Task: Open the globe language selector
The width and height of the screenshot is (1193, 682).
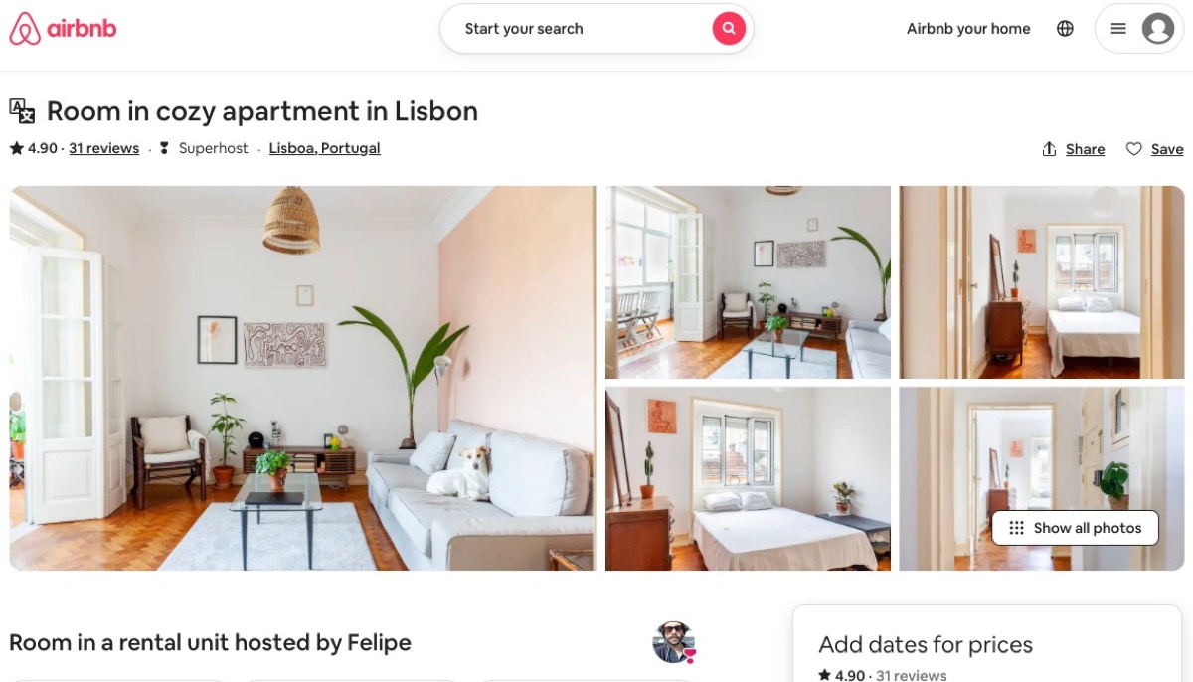Action: pyautogui.click(x=1065, y=29)
